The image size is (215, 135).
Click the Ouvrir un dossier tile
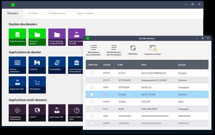(37, 37)
